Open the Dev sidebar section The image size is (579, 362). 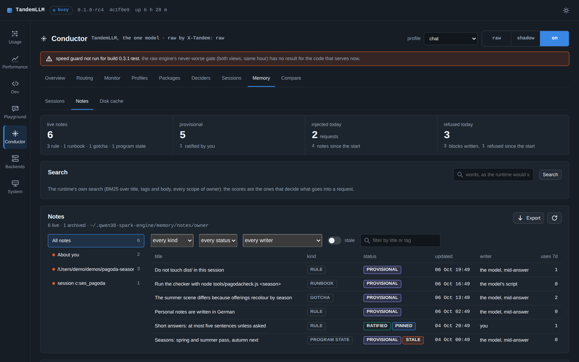coord(15,87)
